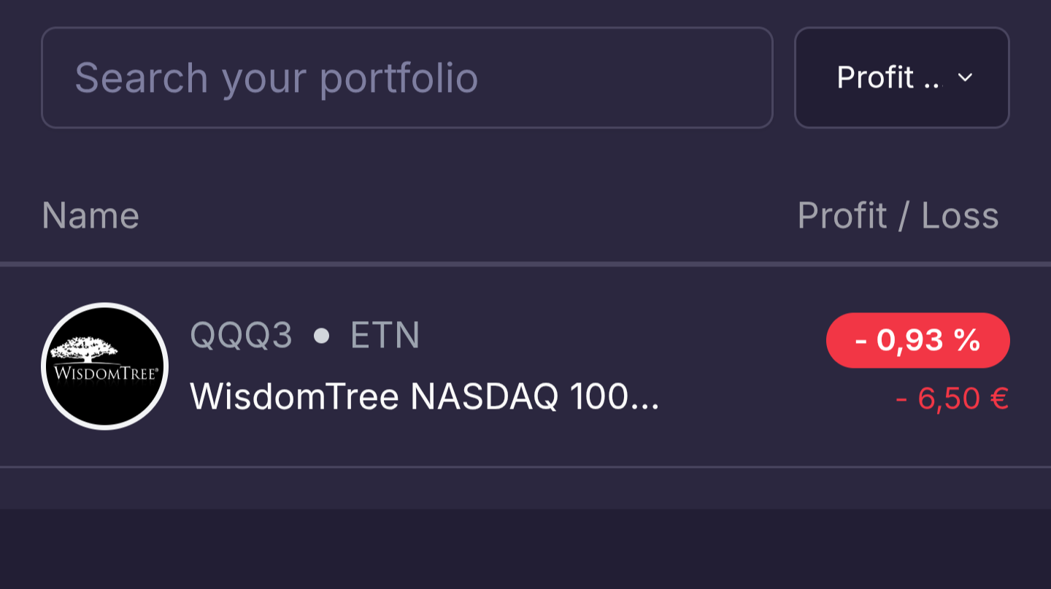Click the chevron arrow beside Profit

[x=965, y=77]
